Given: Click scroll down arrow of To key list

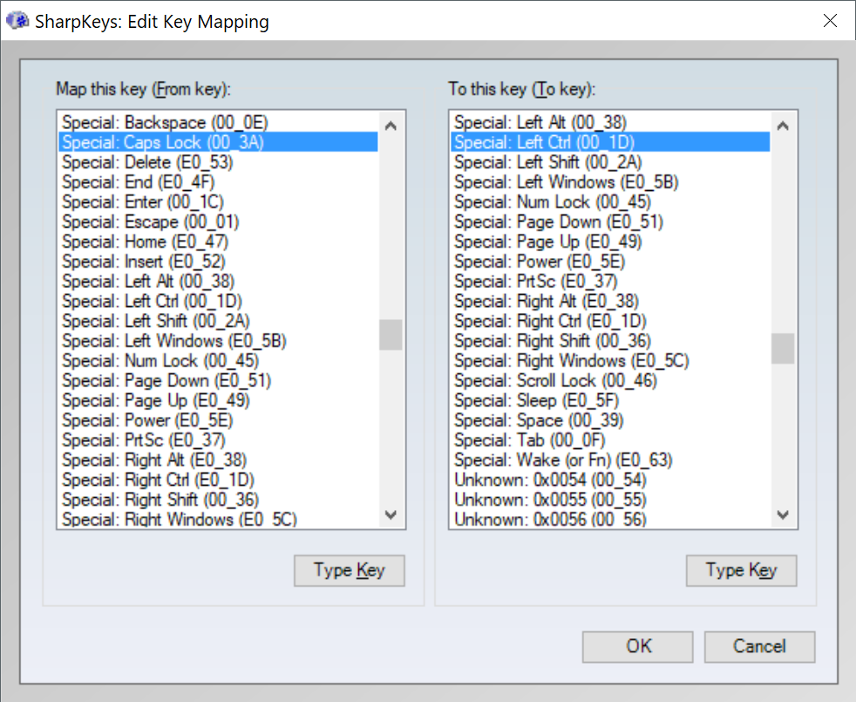Looking at the screenshot, I should 782,515.
